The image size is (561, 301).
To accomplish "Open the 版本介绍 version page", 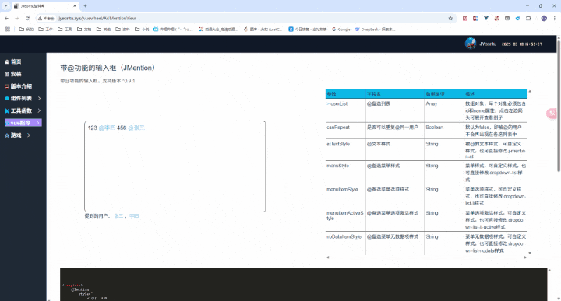I will tap(21, 86).
